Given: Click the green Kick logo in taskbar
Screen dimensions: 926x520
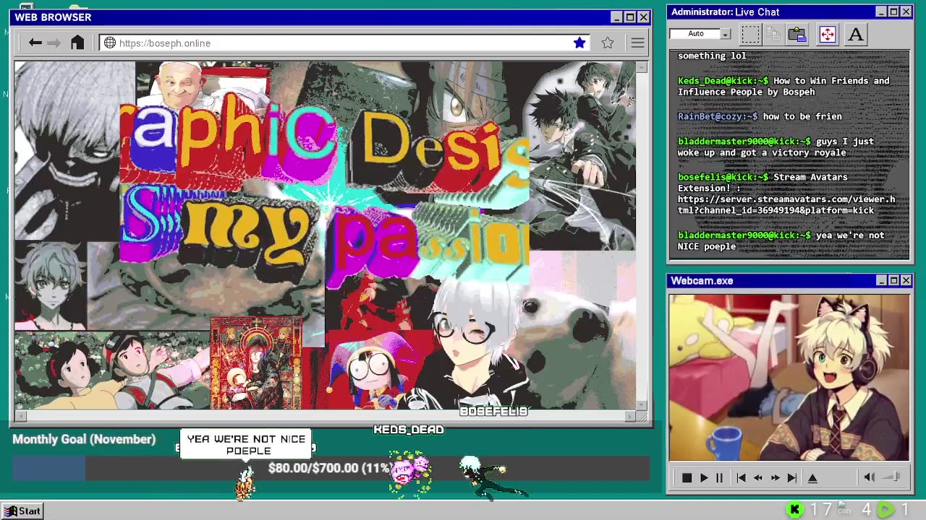Looking at the screenshot, I should coord(794,511).
